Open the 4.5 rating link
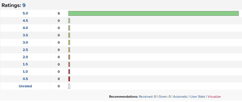Viewport: 242px width, 102px height. (x=25, y=21)
